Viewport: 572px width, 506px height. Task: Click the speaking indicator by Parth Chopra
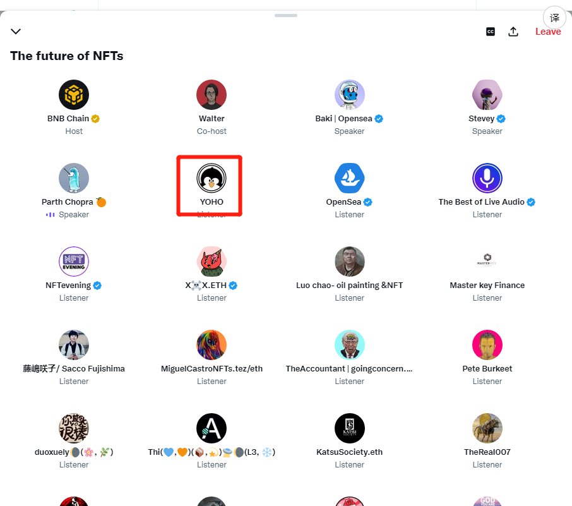coord(50,215)
